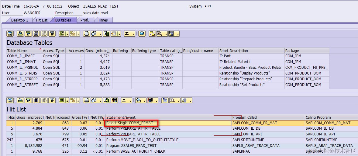Click magnifier icon in Hit List toolbar
Screen dimensions: 358x156
point(172,100)
